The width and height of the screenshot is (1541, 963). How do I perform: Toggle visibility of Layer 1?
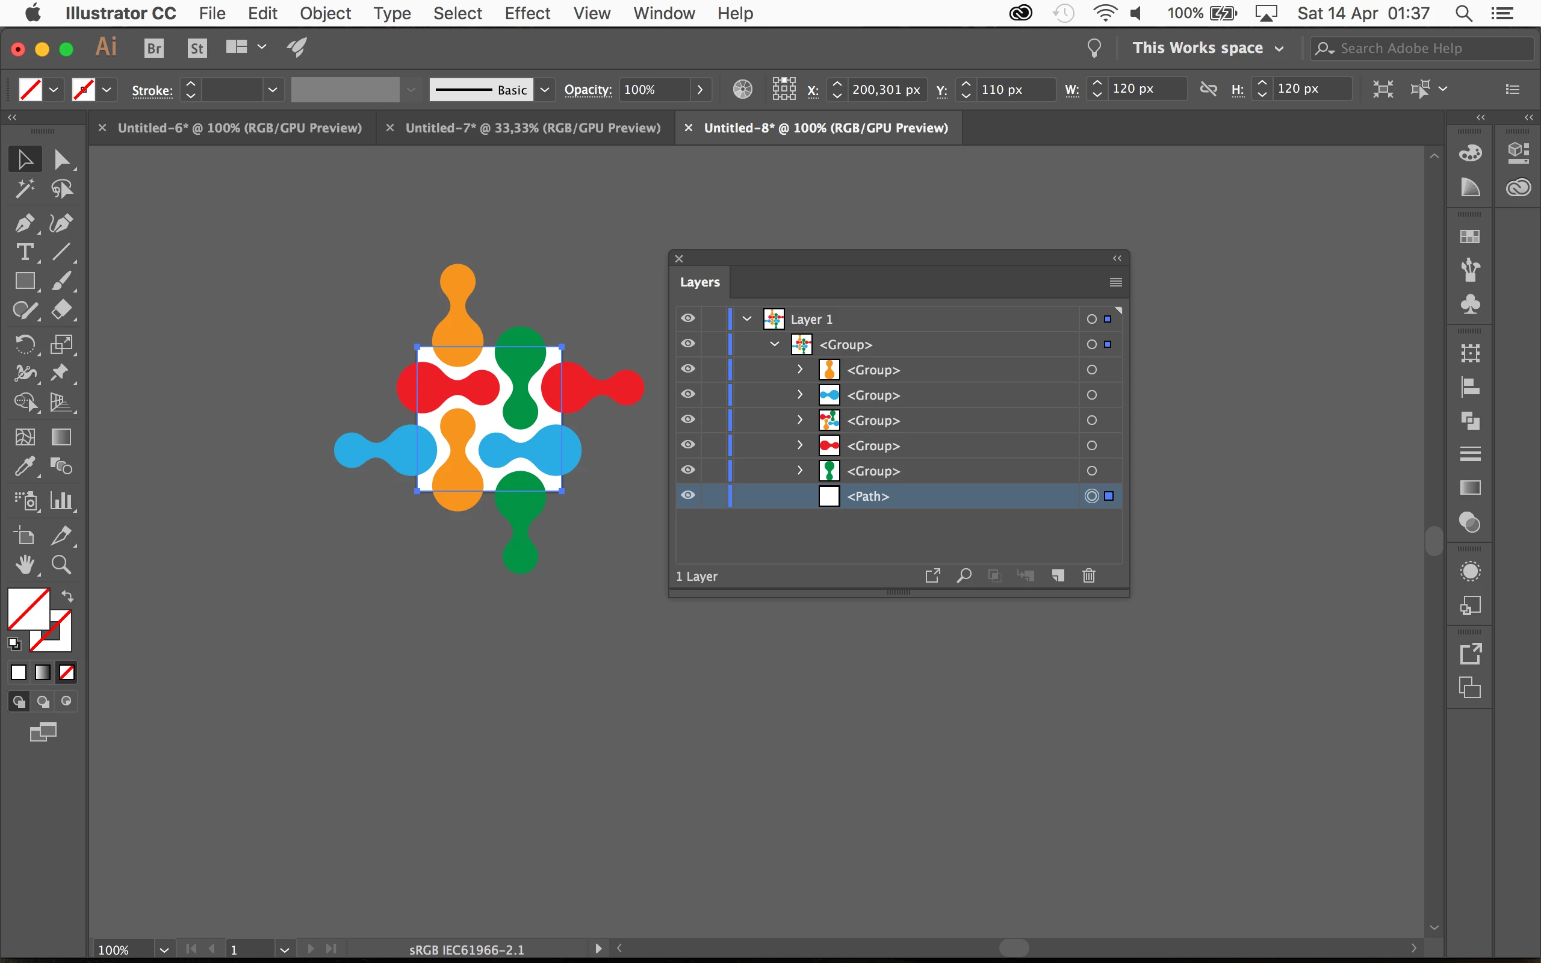(687, 318)
